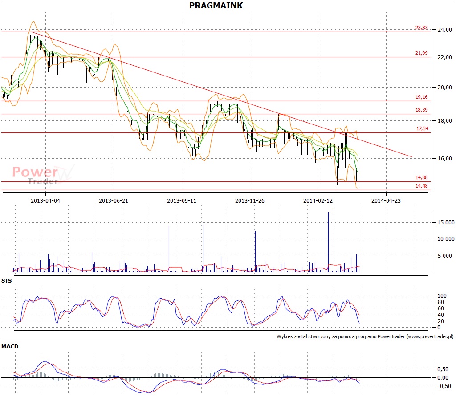Click the 16,00 price axis value
Viewport: 456px width, 396px height.
click(x=445, y=159)
